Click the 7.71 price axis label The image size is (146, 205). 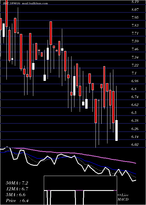pos(135,33)
